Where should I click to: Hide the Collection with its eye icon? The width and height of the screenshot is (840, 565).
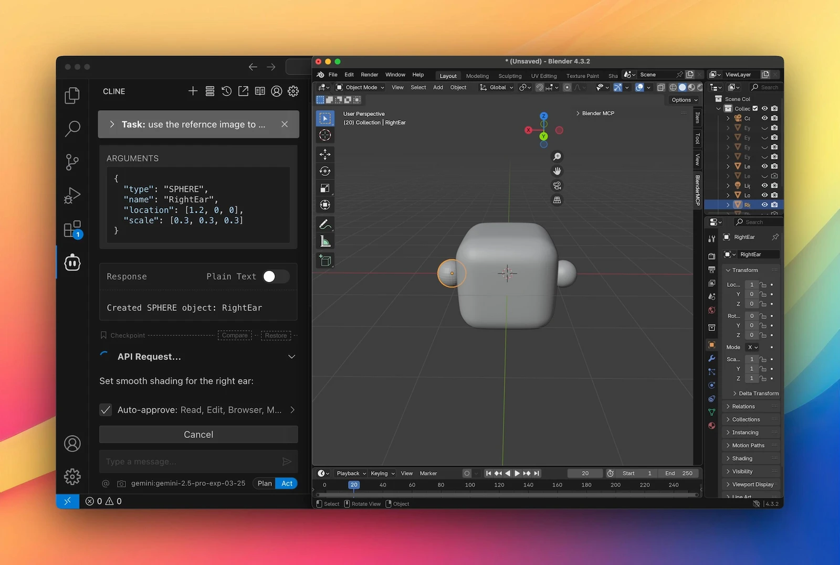pos(764,109)
